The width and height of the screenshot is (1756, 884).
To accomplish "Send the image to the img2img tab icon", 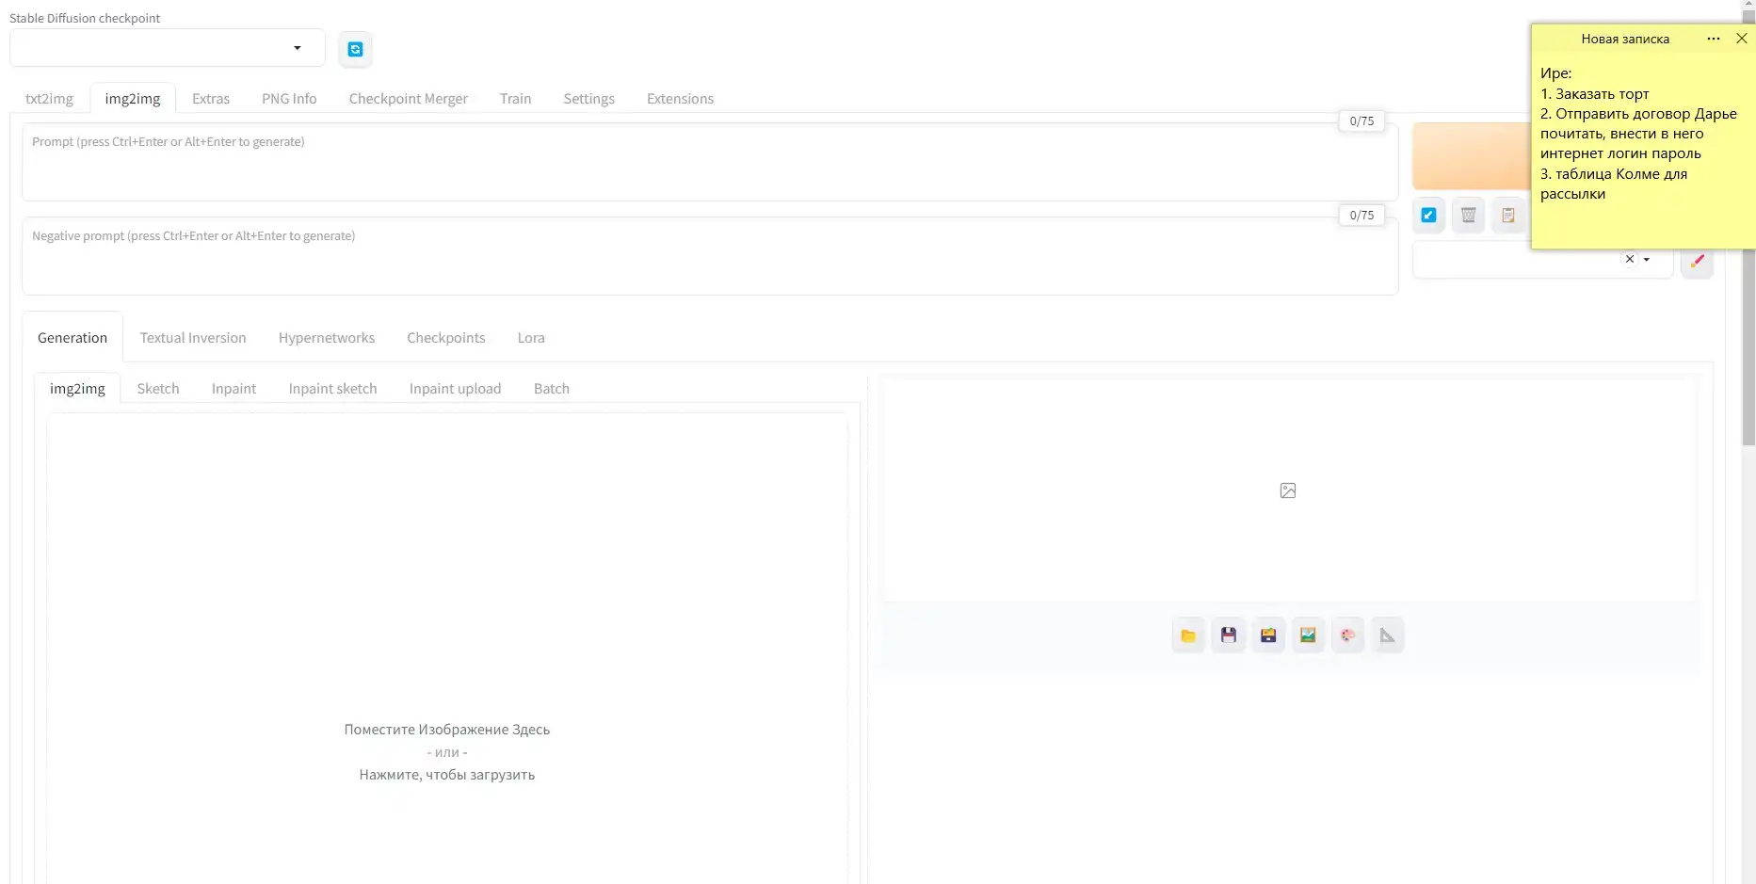I will tap(1308, 635).
